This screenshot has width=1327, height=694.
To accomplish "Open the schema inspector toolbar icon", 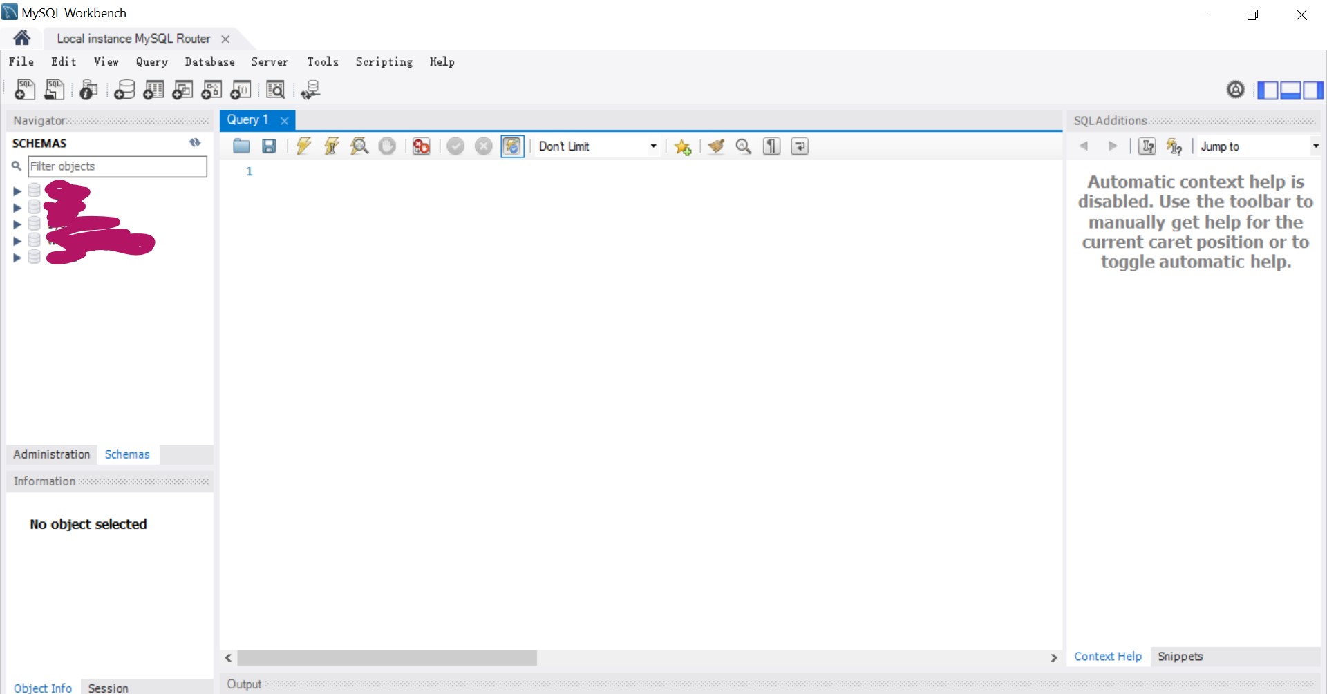I will click(x=88, y=90).
